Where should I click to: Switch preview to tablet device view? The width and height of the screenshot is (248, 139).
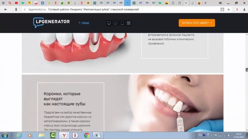point(122,23)
